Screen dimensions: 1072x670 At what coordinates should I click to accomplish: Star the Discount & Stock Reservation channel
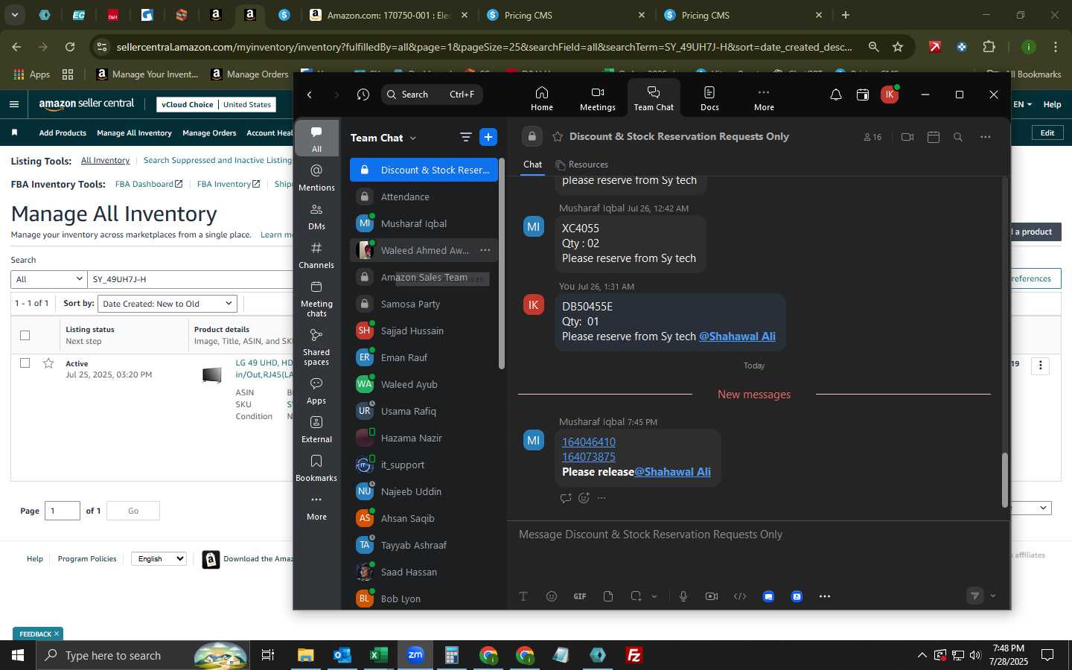coord(558,136)
